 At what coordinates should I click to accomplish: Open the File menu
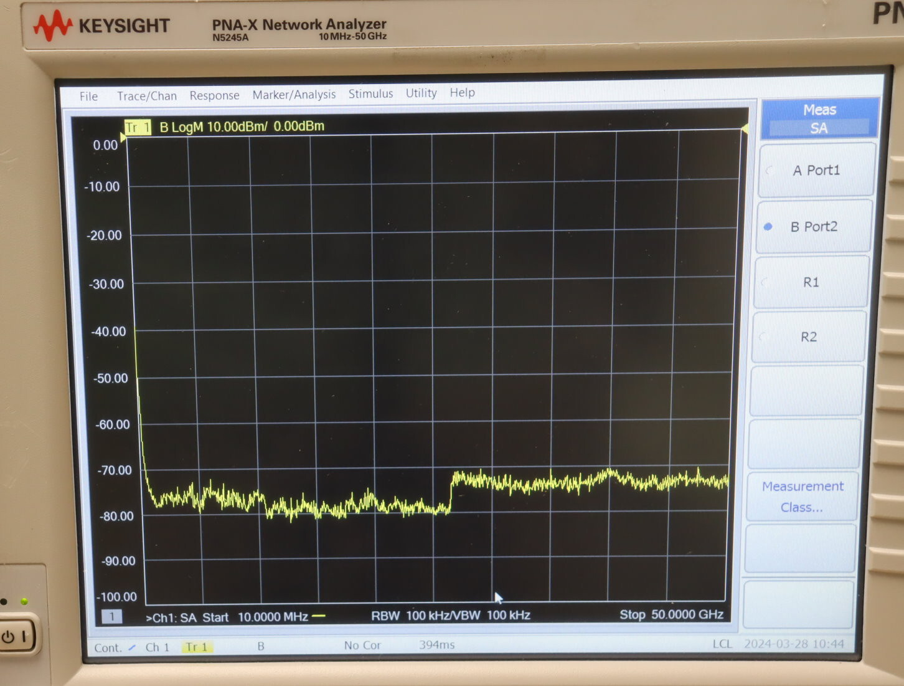click(x=88, y=95)
